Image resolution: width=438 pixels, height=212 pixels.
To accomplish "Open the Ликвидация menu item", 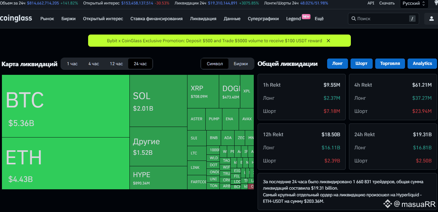I will click(203, 19).
